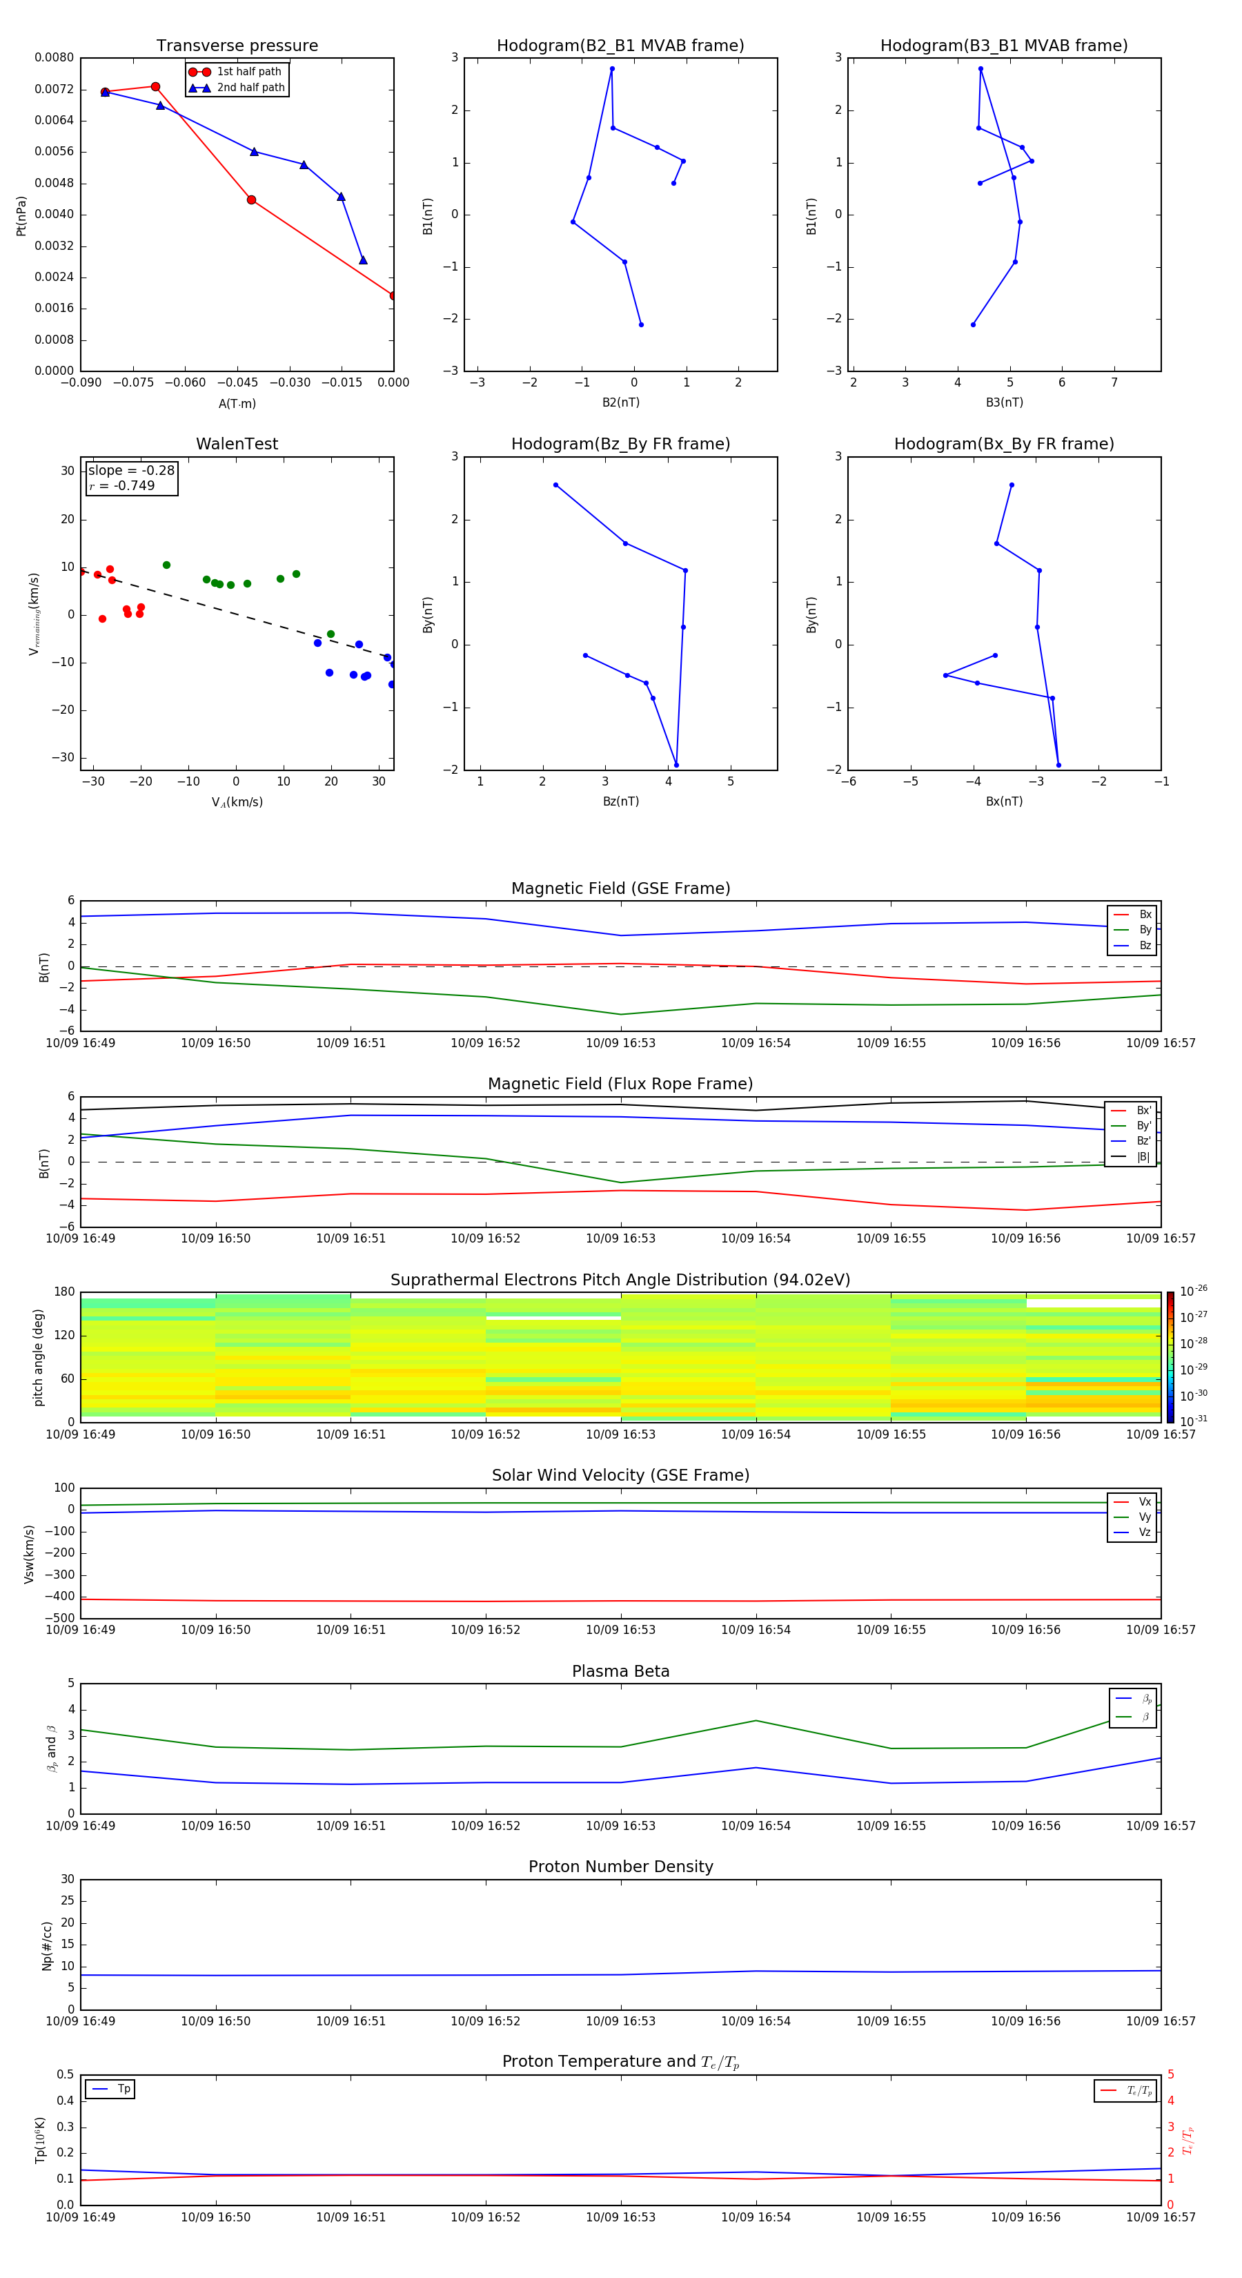
Task: Click the 'Bz(nT)' x-axis label
Action: pos(620,801)
